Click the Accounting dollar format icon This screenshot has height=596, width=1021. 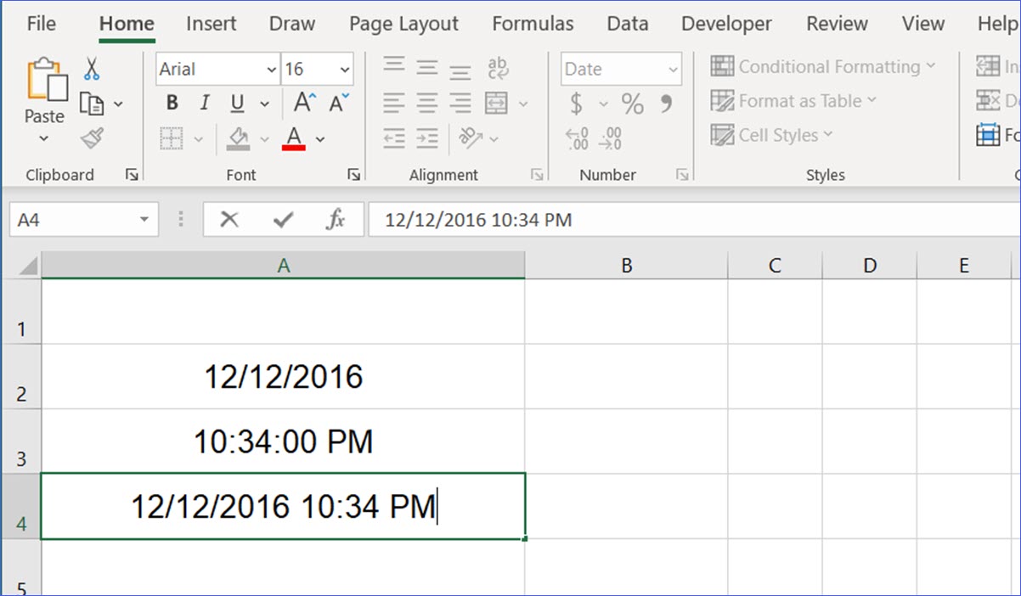pyautogui.click(x=577, y=104)
